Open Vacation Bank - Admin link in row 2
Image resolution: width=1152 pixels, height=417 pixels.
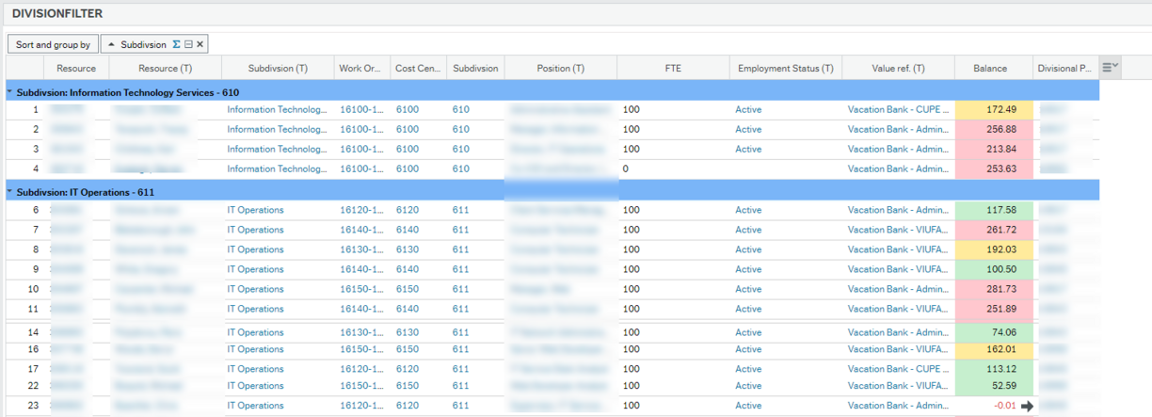pyautogui.click(x=900, y=130)
